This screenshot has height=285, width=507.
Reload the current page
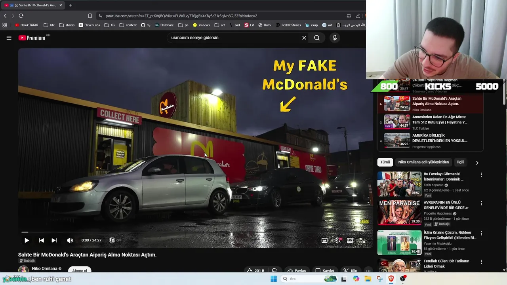[21, 16]
